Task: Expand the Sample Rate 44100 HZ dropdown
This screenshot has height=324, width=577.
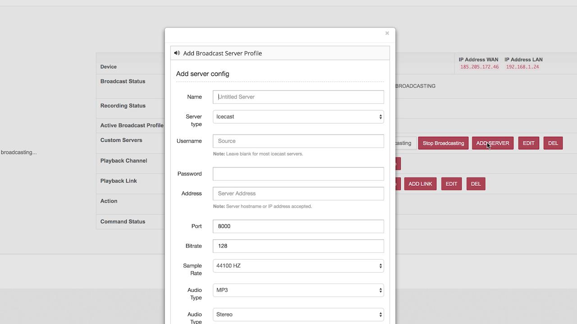Action: (x=298, y=265)
